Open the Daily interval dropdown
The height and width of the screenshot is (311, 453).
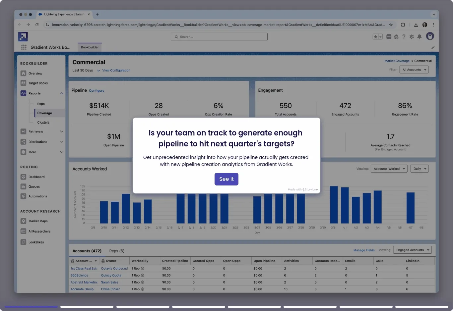click(420, 169)
